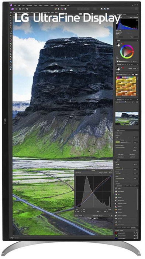Open the Curves dialog Opacity dropdown

(82, 216)
